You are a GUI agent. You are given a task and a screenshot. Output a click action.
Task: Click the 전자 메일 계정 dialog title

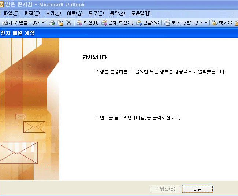coord(17,33)
